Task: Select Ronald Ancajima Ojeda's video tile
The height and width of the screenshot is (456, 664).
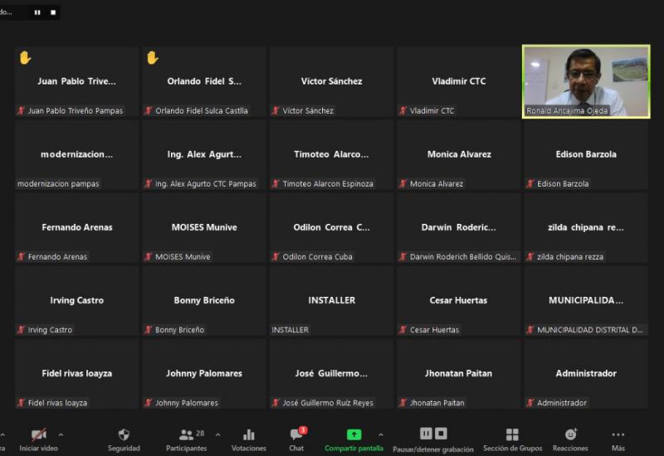Action: pyautogui.click(x=586, y=81)
